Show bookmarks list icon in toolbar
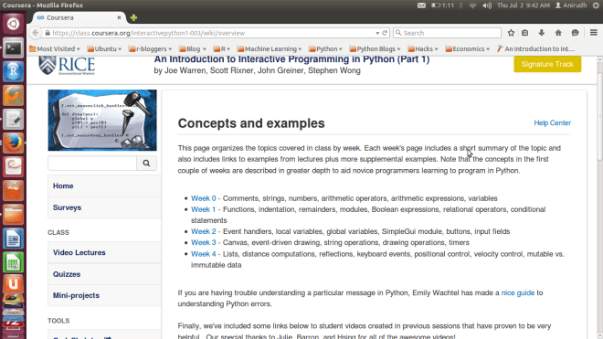The image size is (603, 339). (525, 33)
